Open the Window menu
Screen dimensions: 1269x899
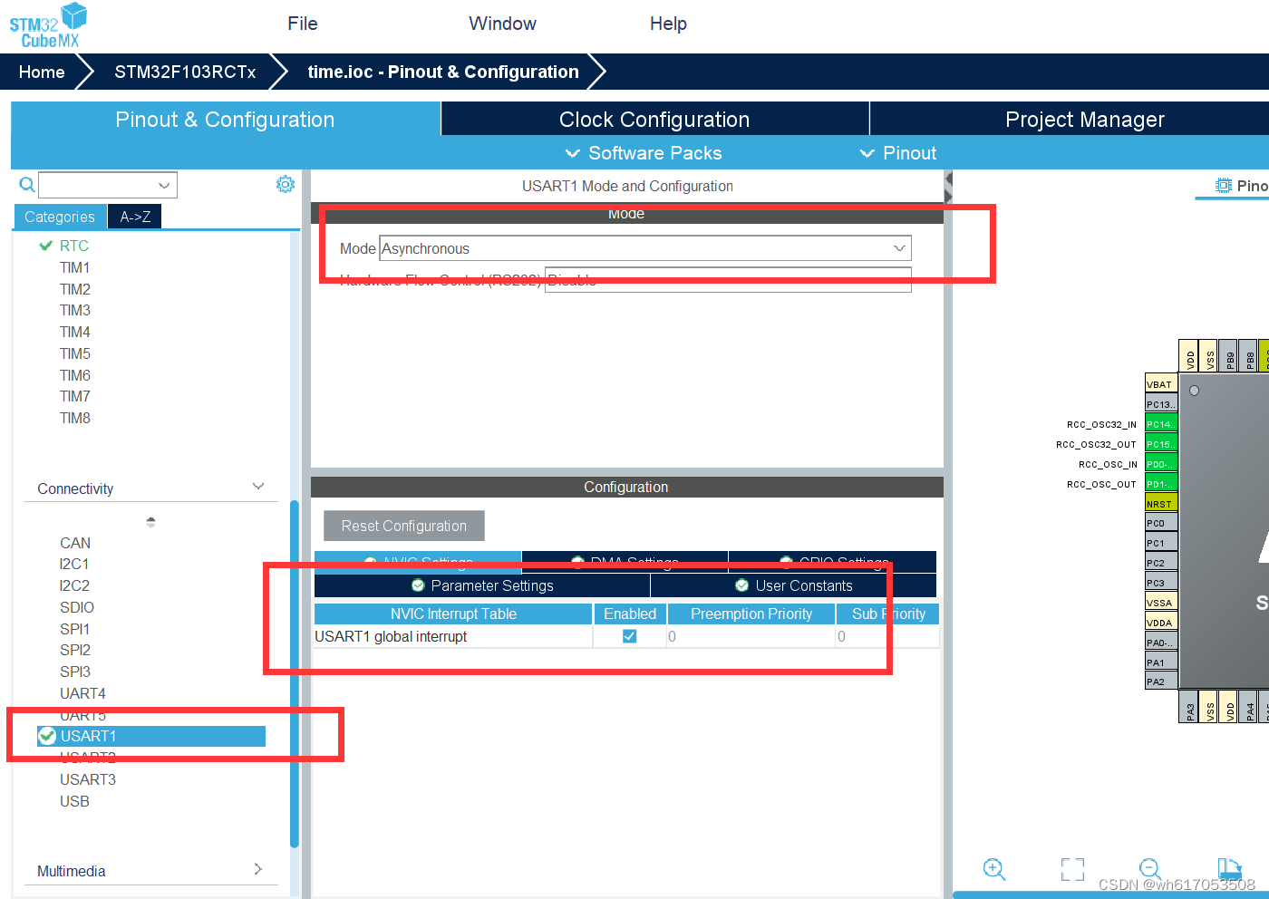coord(502,24)
